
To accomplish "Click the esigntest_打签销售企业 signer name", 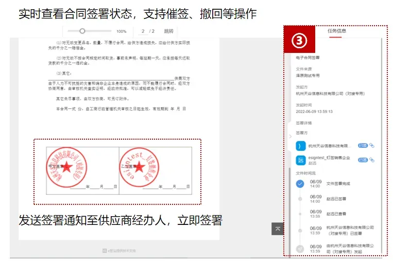I will pyautogui.click(x=329, y=158).
